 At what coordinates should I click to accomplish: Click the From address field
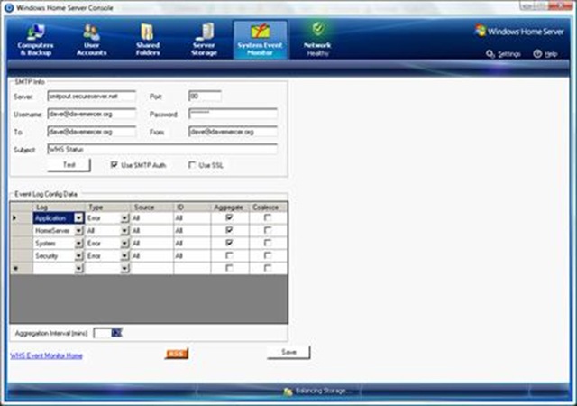point(233,132)
